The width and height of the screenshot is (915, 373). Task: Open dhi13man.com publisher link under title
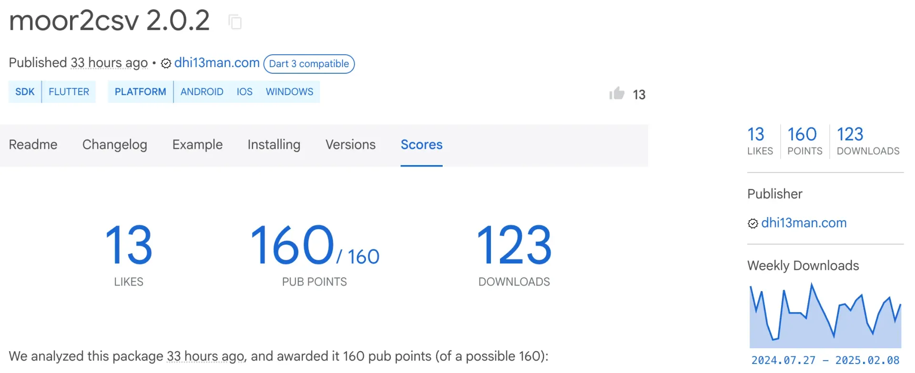[217, 63]
